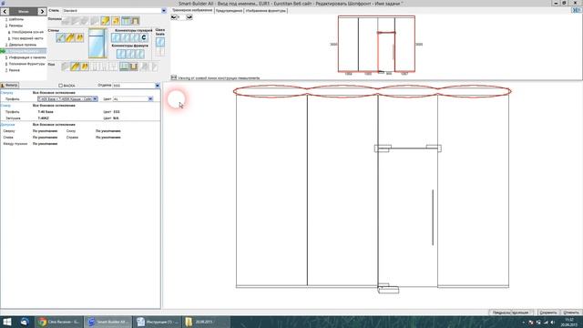Select the first yellow icon in the Головка row
The height and width of the screenshot is (328, 583).
click(x=106, y=21)
